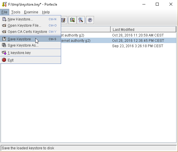Open the Tools menu
The height and width of the screenshot is (152, 178).
point(16,12)
